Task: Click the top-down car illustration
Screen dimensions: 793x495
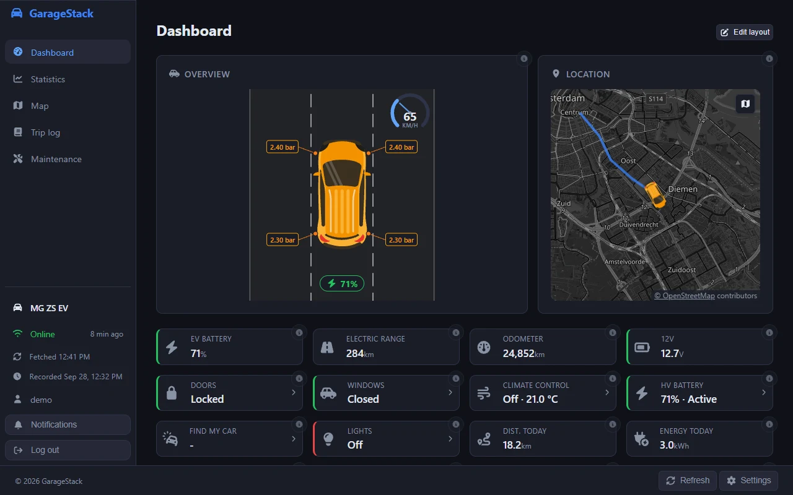Action: [342, 194]
